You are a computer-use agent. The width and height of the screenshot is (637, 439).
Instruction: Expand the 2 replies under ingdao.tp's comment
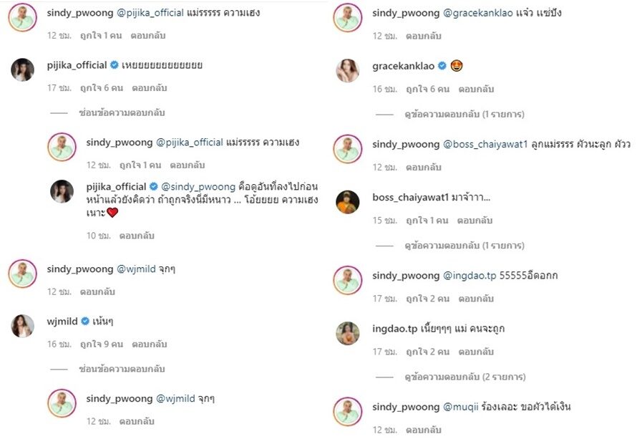465,377
